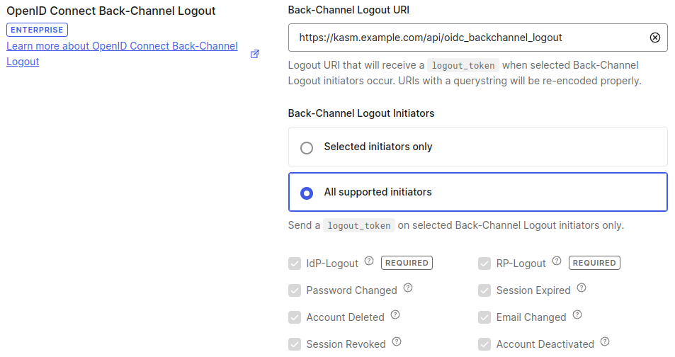Choose the 'All supported initiators' radio option
This screenshot has height=357, width=675.
coord(307,193)
